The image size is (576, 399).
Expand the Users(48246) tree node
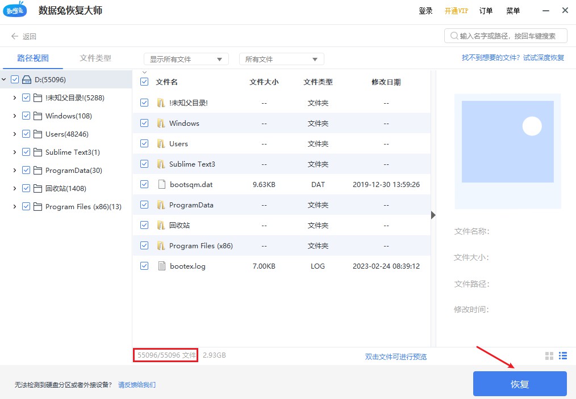pyautogui.click(x=14, y=134)
